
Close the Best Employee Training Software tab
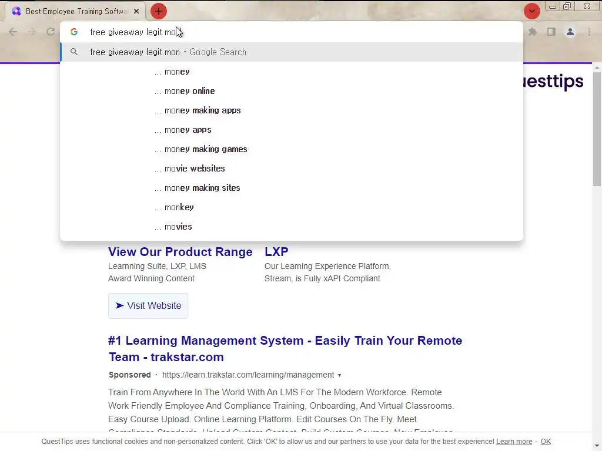coord(136,12)
